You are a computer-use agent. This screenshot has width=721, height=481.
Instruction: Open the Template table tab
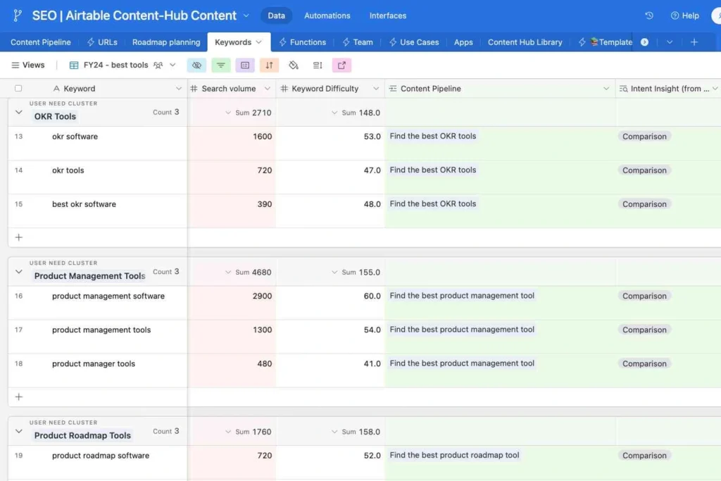605,42
